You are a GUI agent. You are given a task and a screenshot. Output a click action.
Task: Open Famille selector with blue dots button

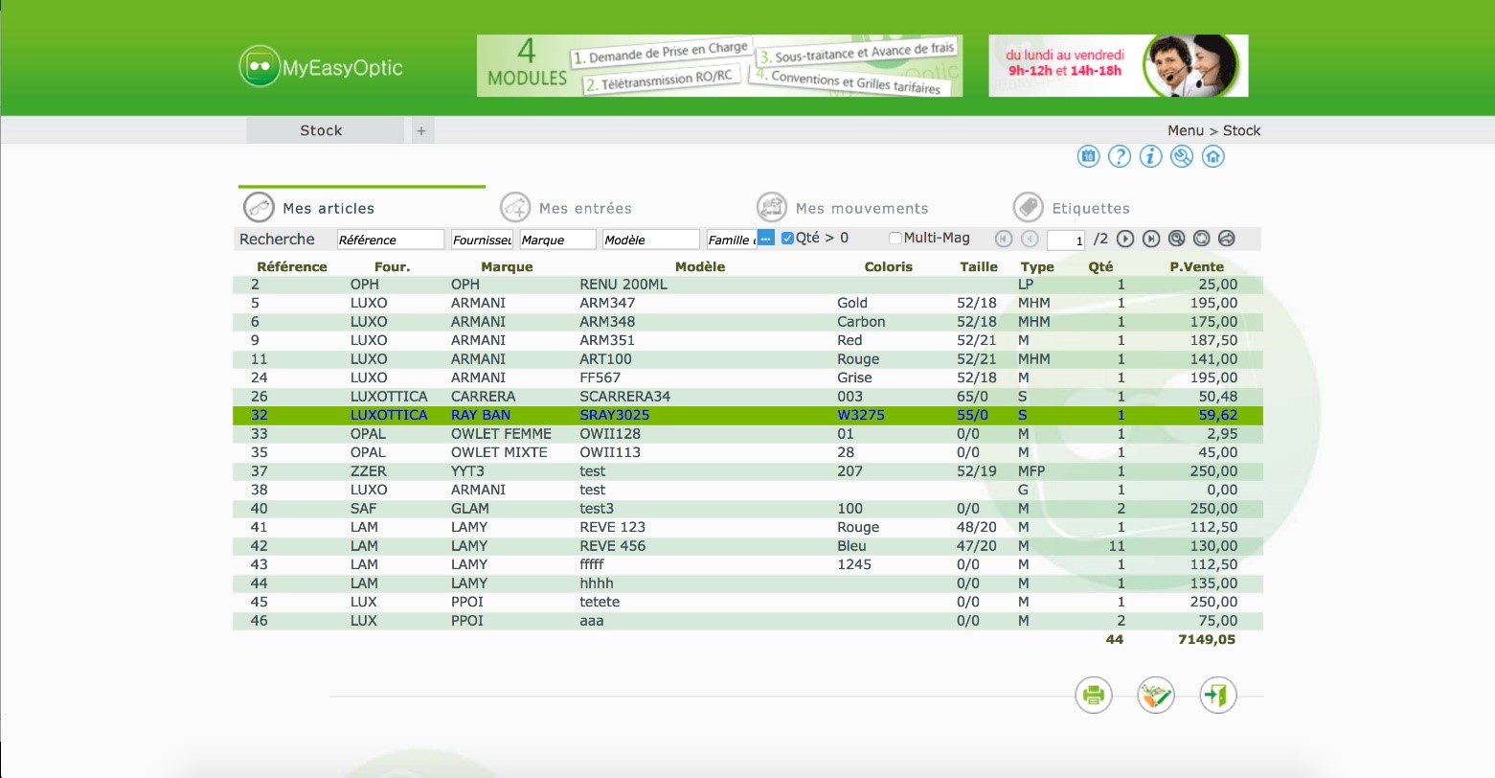click(x=766, y=238)
